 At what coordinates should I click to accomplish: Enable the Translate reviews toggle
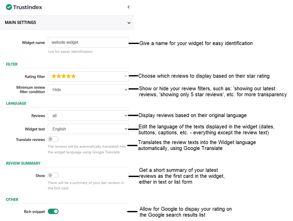click(x=53, y=139)
